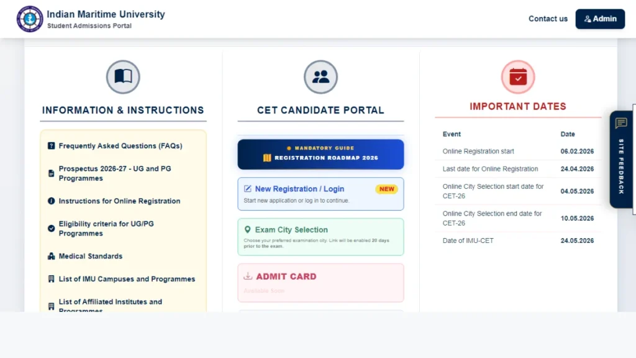Image resolution: width=636 pixels, height=358 pixels.
Task: Click the people icon above CET Candidate Portal
Action: point(320,77)
